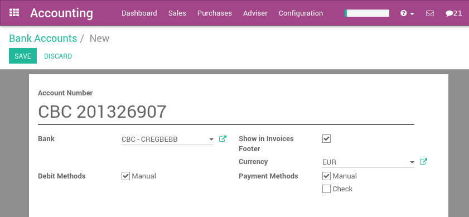The height and width of the screenshot is (217, 469).
Task: Click the DISCARD button
Action: point(58,56)
